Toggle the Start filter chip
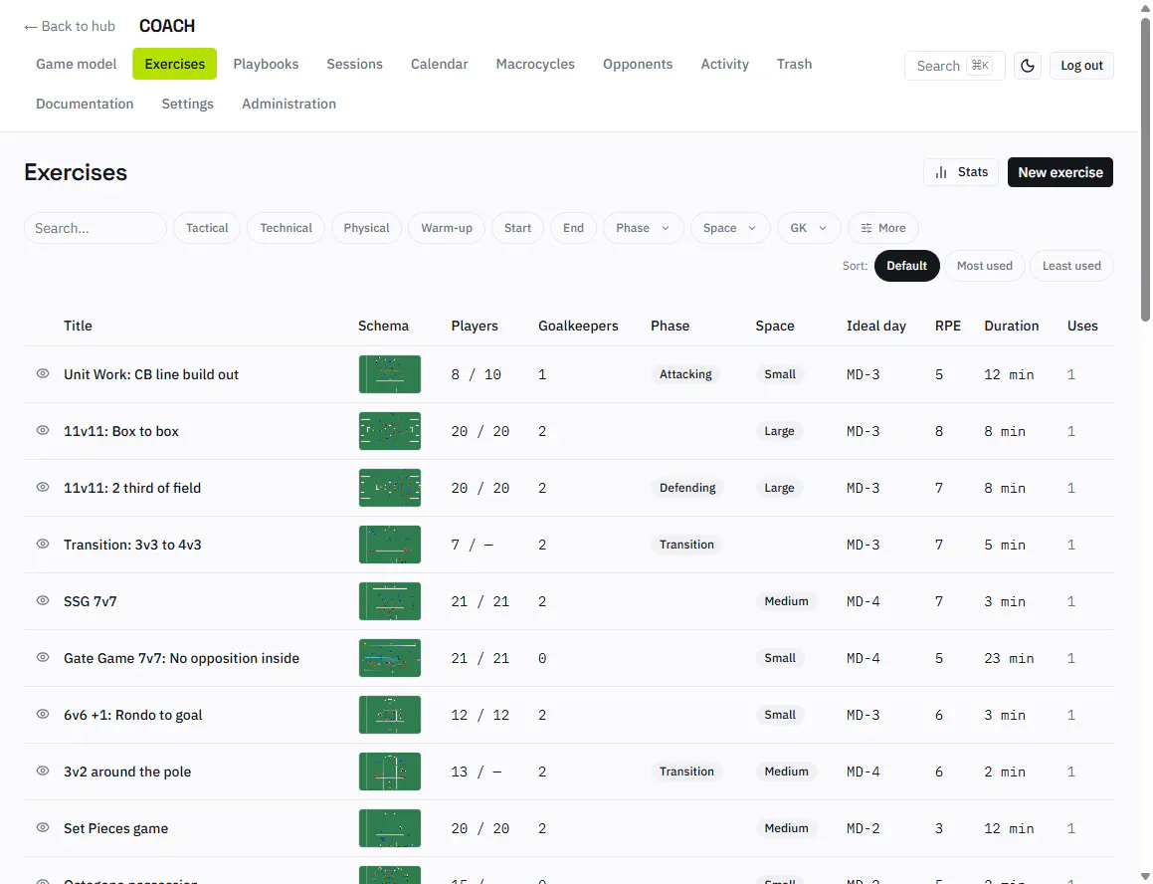 point(517,228)
